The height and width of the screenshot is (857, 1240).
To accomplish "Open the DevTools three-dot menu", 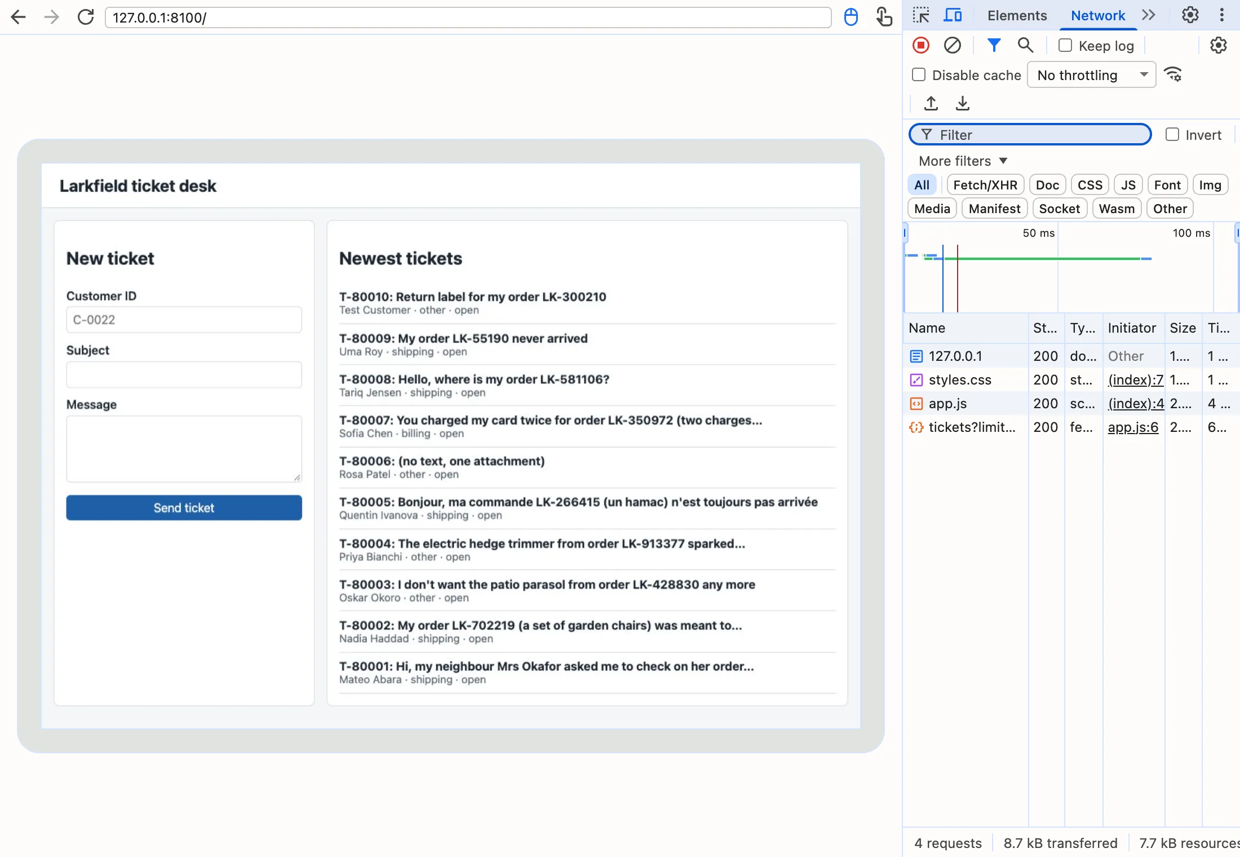I will tap(1221, 15).
